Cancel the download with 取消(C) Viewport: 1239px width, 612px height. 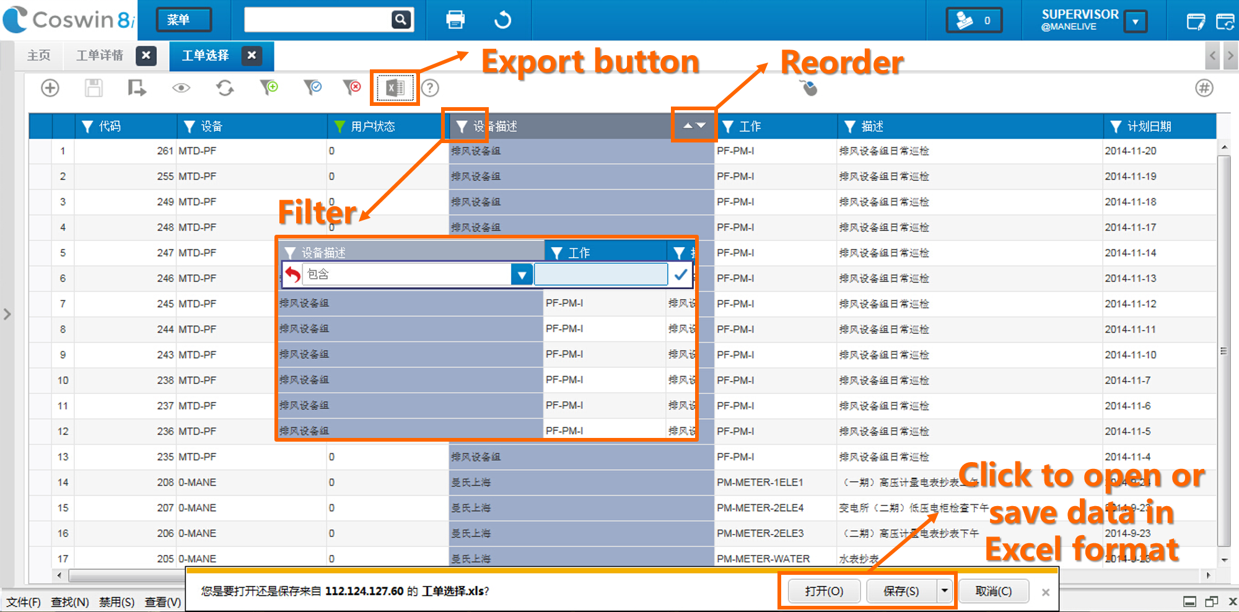pyautogui.click(x=994, y=590)
